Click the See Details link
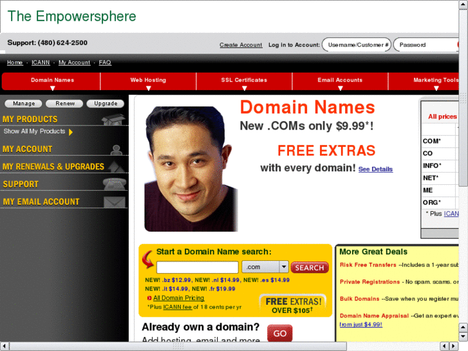This screenshot has height=351, width=468. 375,169
